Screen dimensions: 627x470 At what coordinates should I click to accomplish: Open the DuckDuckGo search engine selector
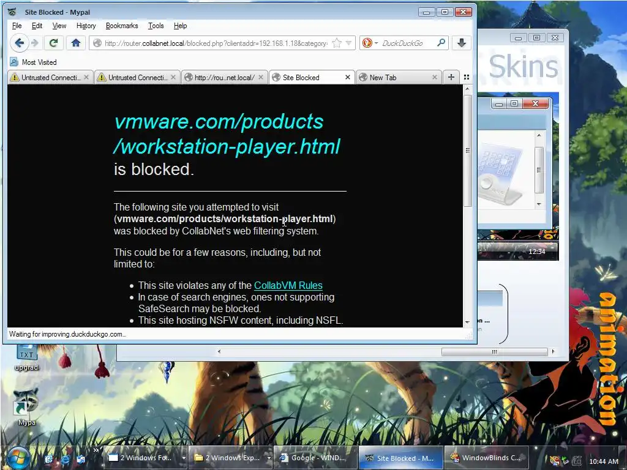pyautogui.click(x=370, y=43)
